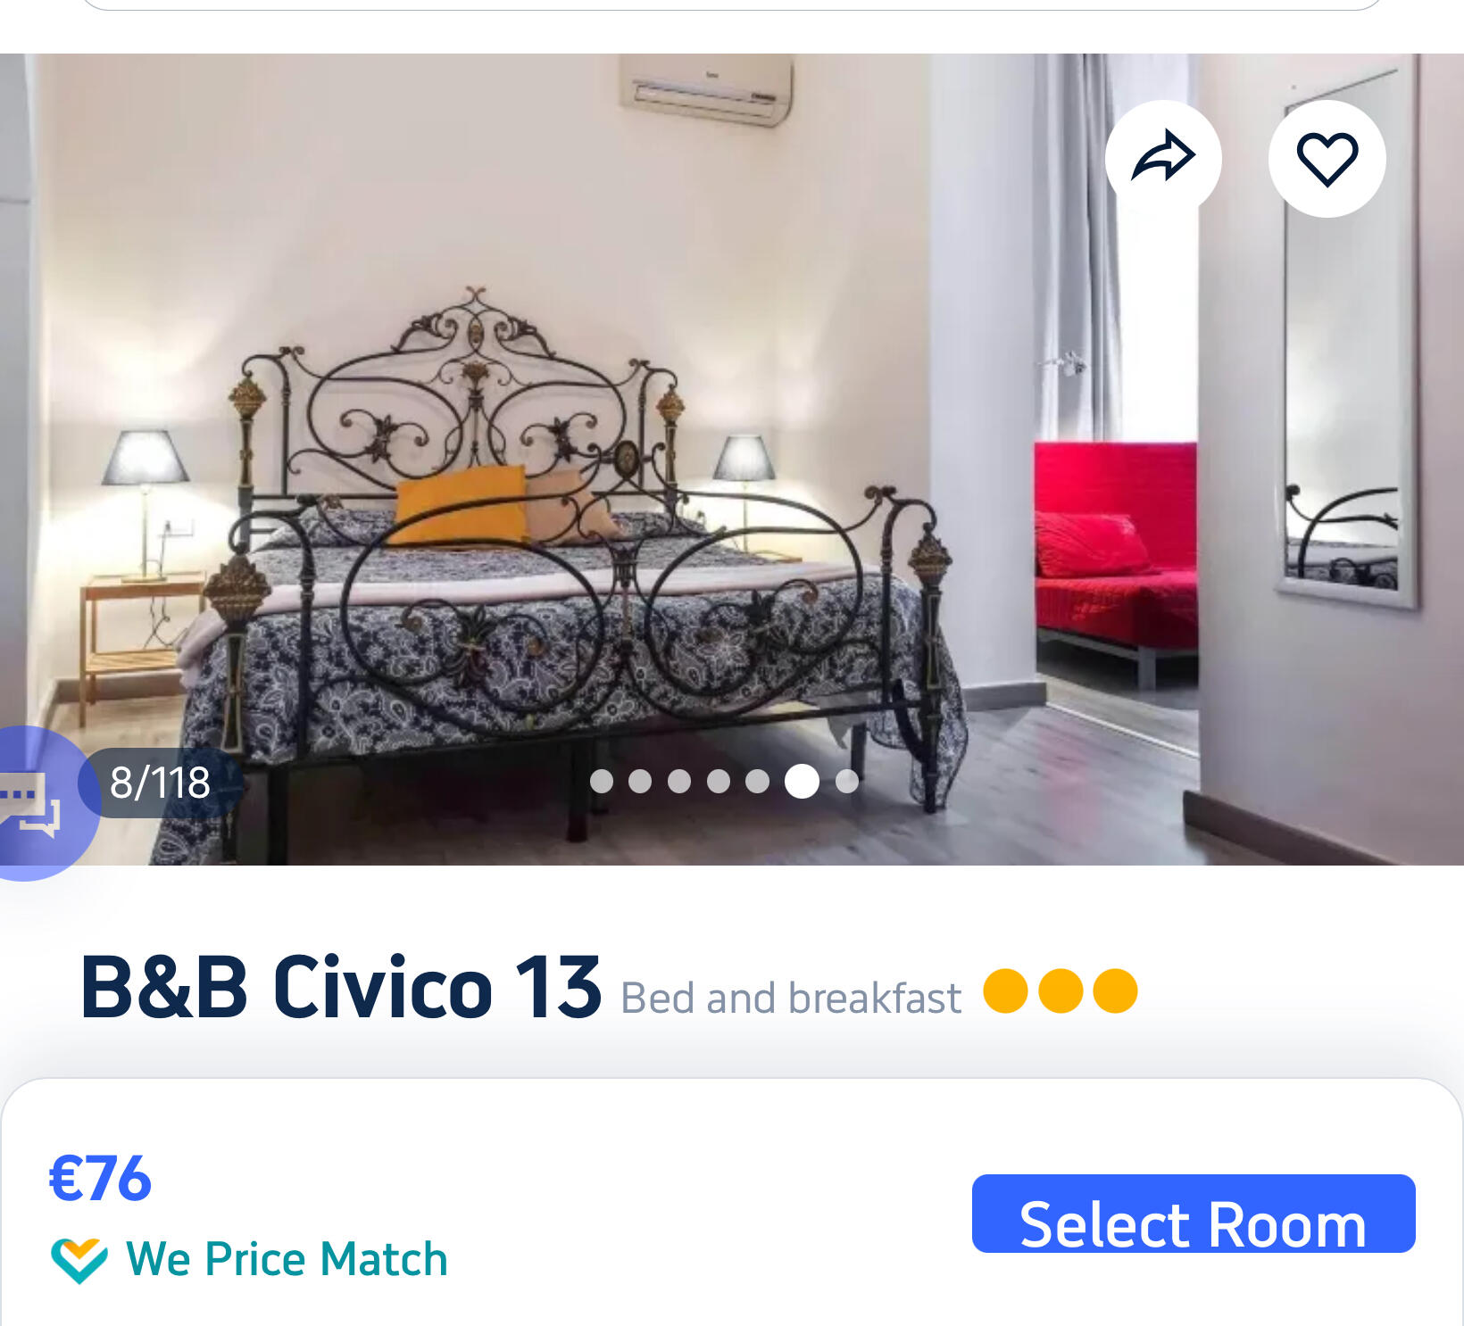
Task: Open the We Price Match link
Action: [x=287, y=1259]
